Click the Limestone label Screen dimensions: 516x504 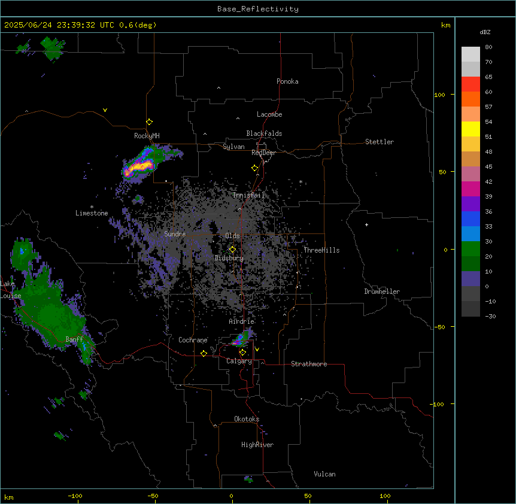pyautogui.click(x=92, y=213)
